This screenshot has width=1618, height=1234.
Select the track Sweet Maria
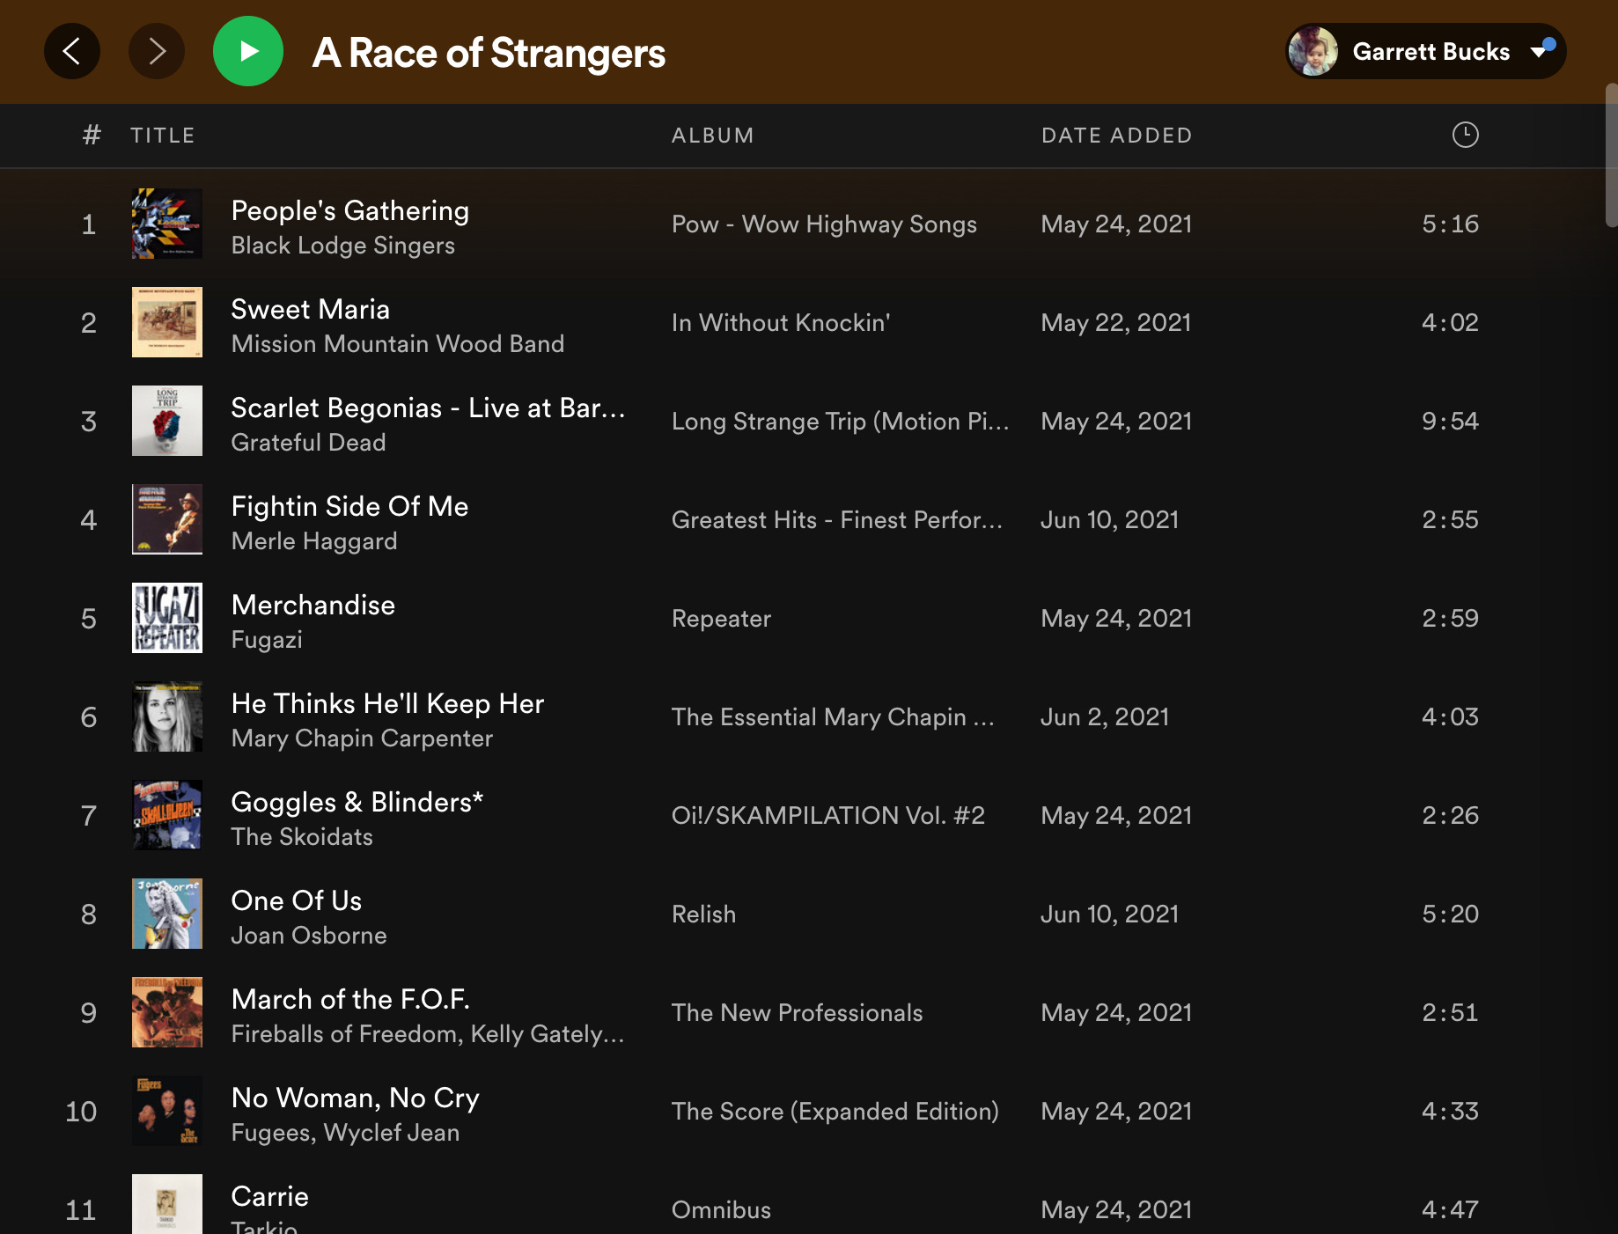point(310,310)
